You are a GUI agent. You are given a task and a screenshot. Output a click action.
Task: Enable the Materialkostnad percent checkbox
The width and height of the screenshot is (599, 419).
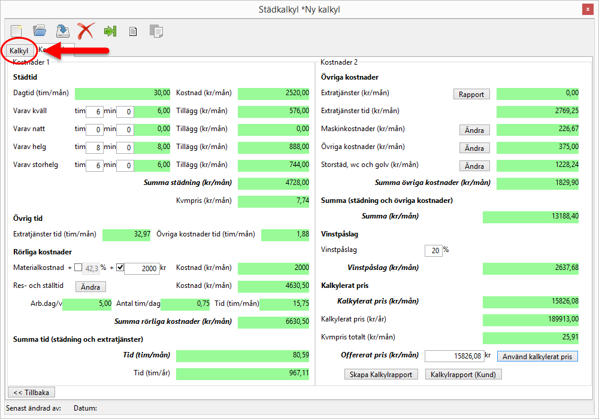click(78, 268)
